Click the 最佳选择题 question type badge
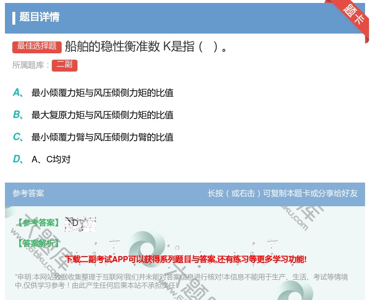 click(x=37, y=47)
